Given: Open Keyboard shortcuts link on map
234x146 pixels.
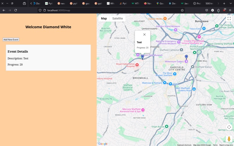Looking at the screenshot, I should 184,145.
